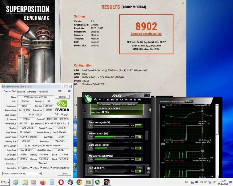Open the Calculator taskbar icon

[x=52, y=182]
